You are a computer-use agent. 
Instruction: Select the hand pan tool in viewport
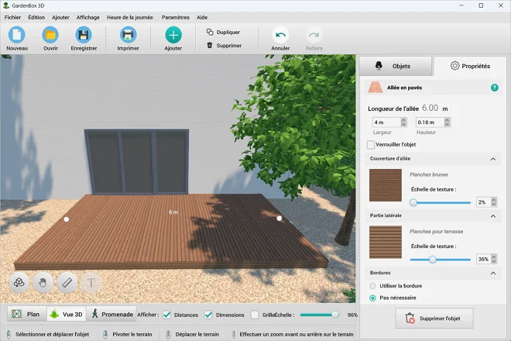43,283
